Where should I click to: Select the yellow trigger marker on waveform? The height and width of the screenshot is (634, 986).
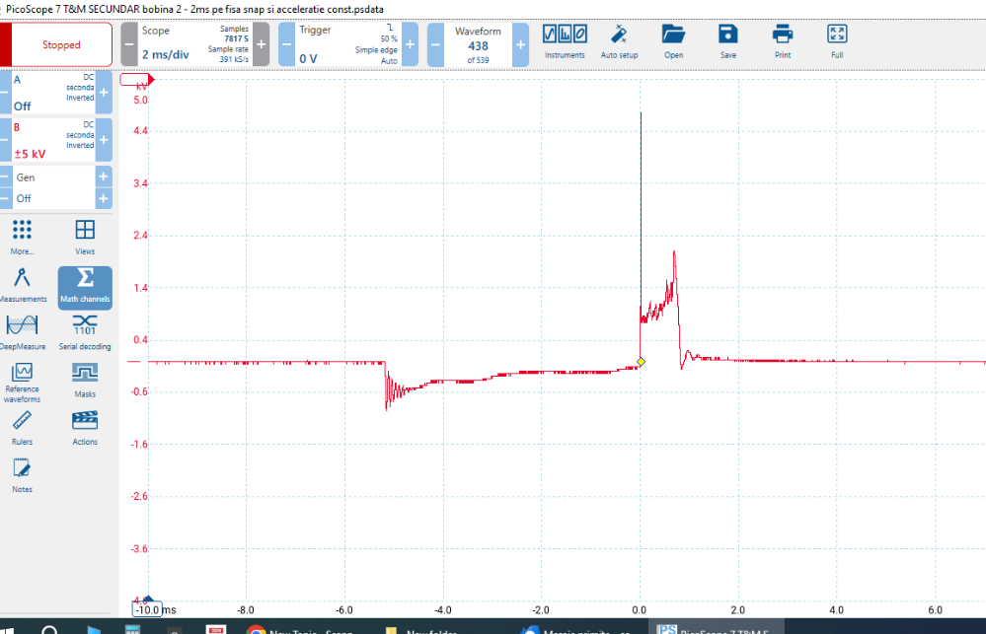click(x=640, y=363)
